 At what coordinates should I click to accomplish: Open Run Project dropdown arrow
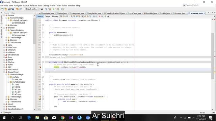[55, 9]
